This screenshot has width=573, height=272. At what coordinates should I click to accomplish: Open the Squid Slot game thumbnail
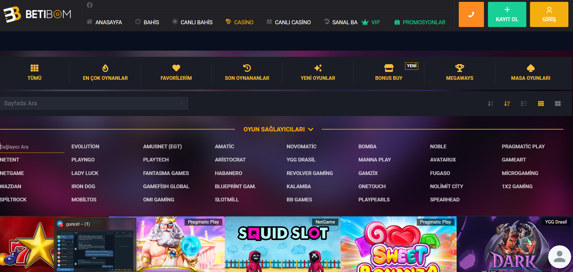[283, 244]
